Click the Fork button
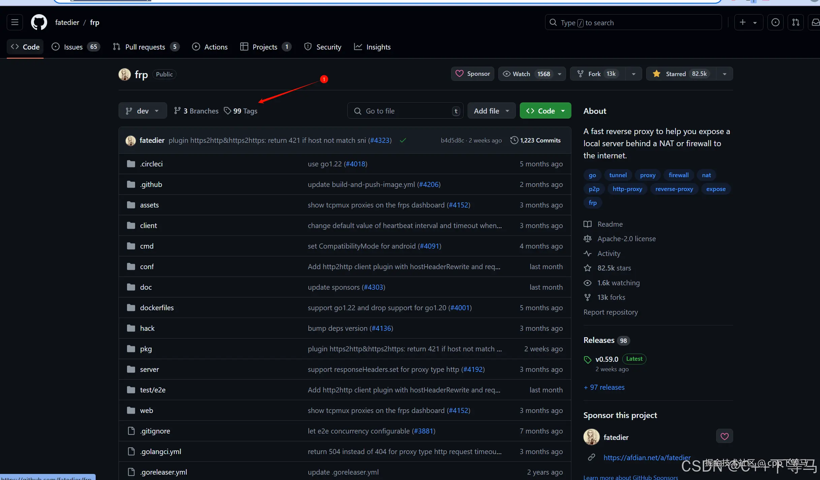Viewport: 820px width, 480px height. (x=598, y=74)
